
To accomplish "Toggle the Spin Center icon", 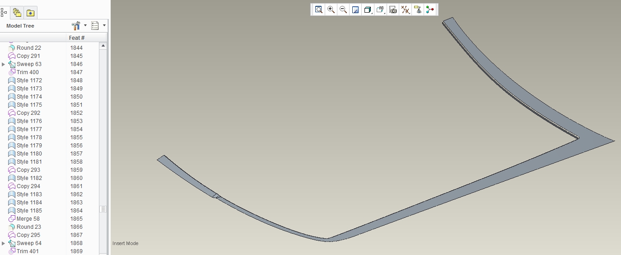I will pos(430,9).
